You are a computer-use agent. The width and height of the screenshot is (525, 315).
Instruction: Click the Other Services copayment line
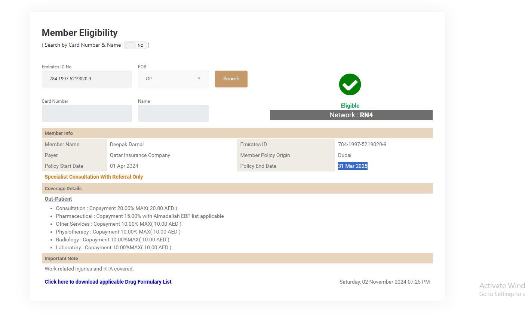coord(119,224)
